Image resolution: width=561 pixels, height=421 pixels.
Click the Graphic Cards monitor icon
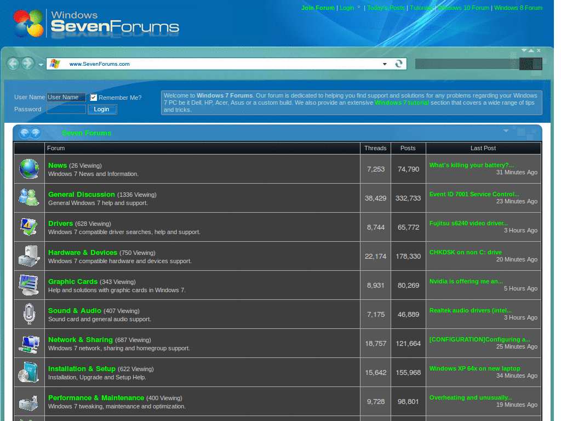29,285
